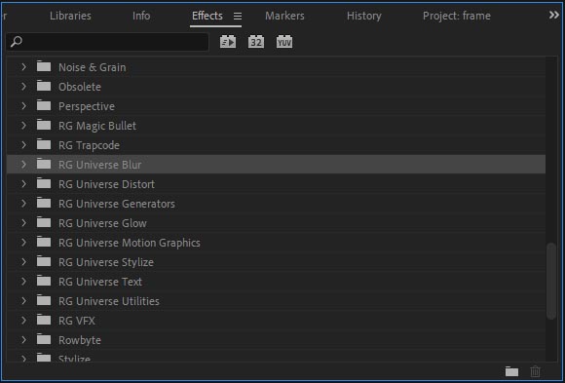Viewport: 565px width, 383px height.
Task: Click the RG Universe Utilities folder icon
Action: click(44, 300)
